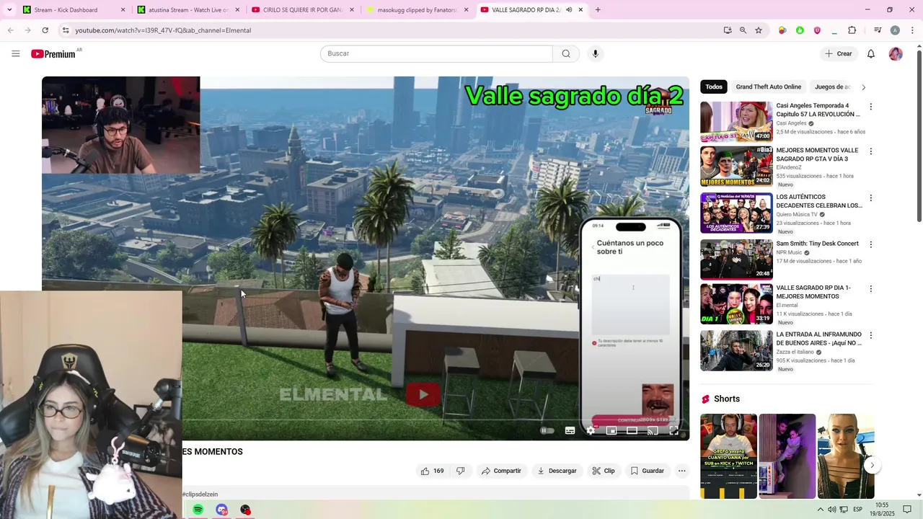Reload the page in Chrome
This screenshot has width=923, height=519.
tap(45, 30)
